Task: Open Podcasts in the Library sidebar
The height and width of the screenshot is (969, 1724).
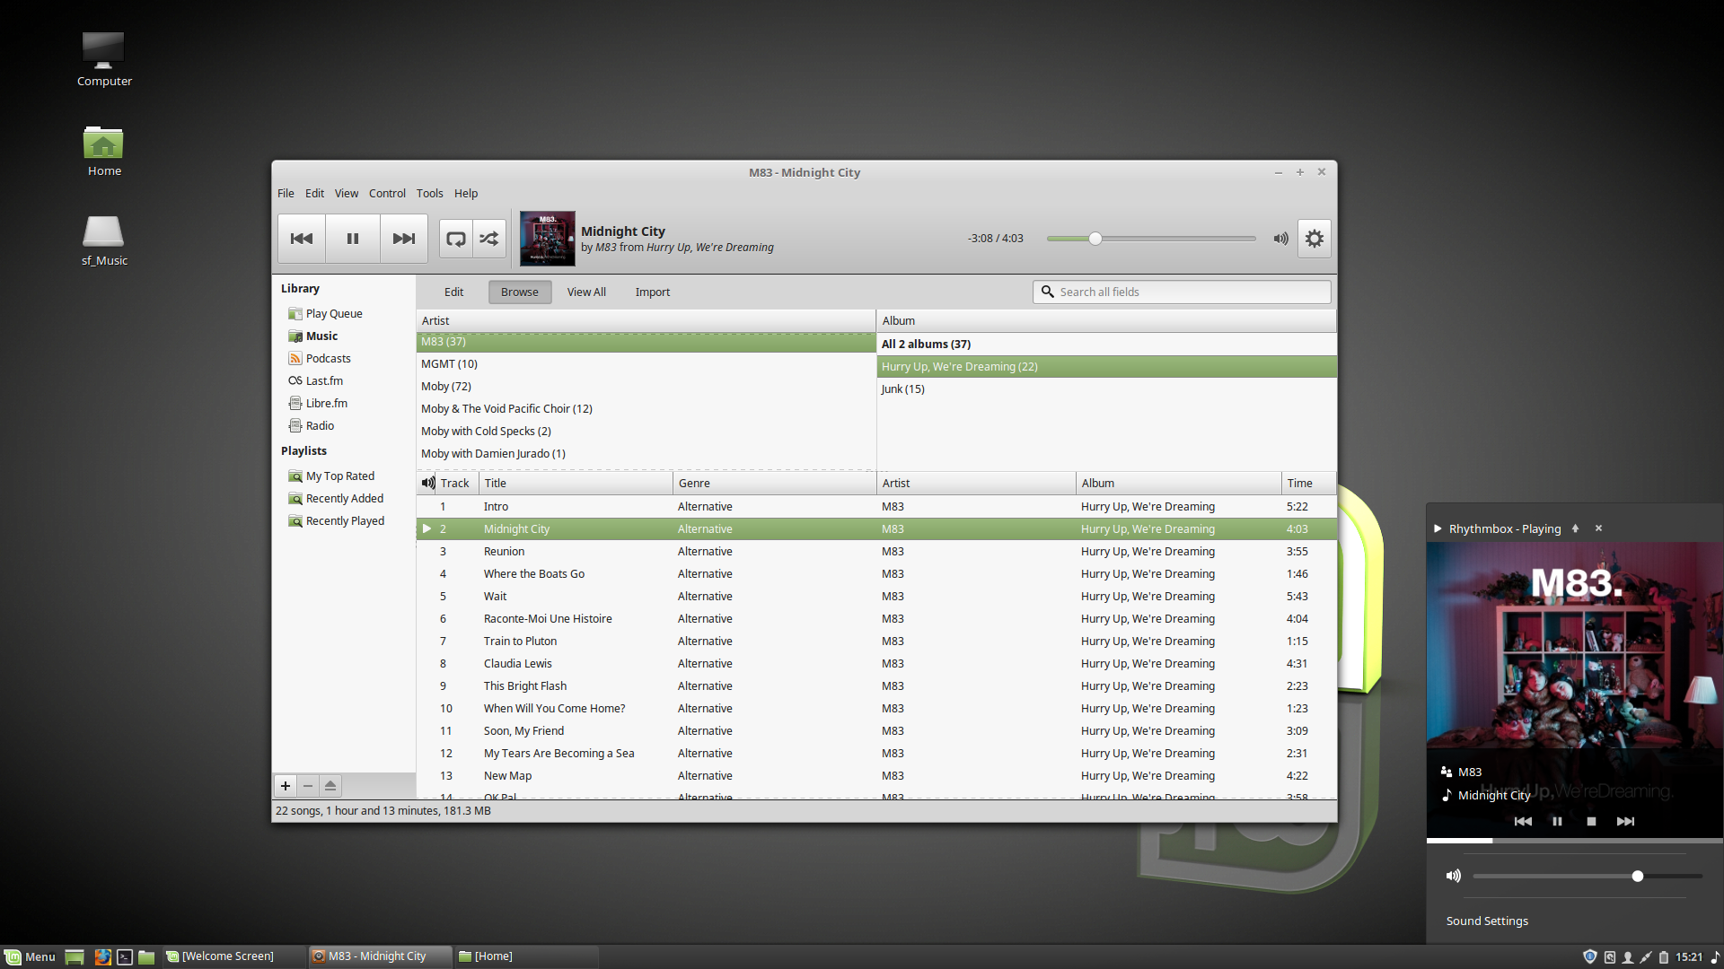Action: 328,359
